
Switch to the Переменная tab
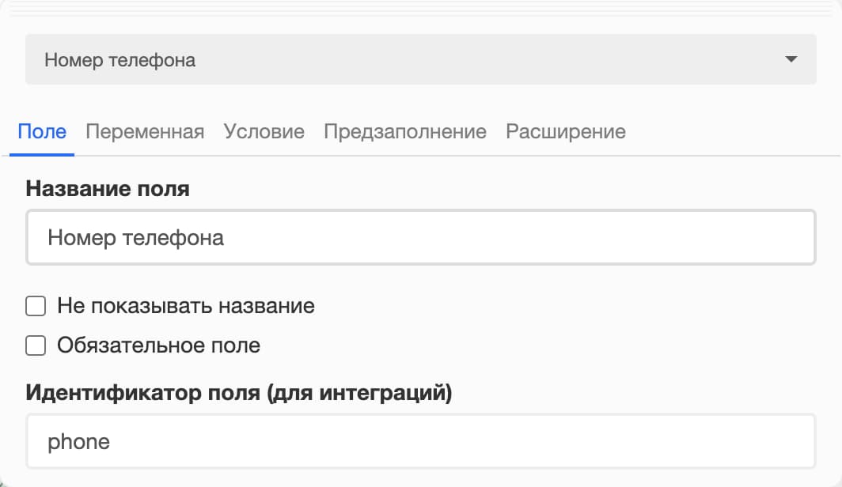tap(145, 131)
